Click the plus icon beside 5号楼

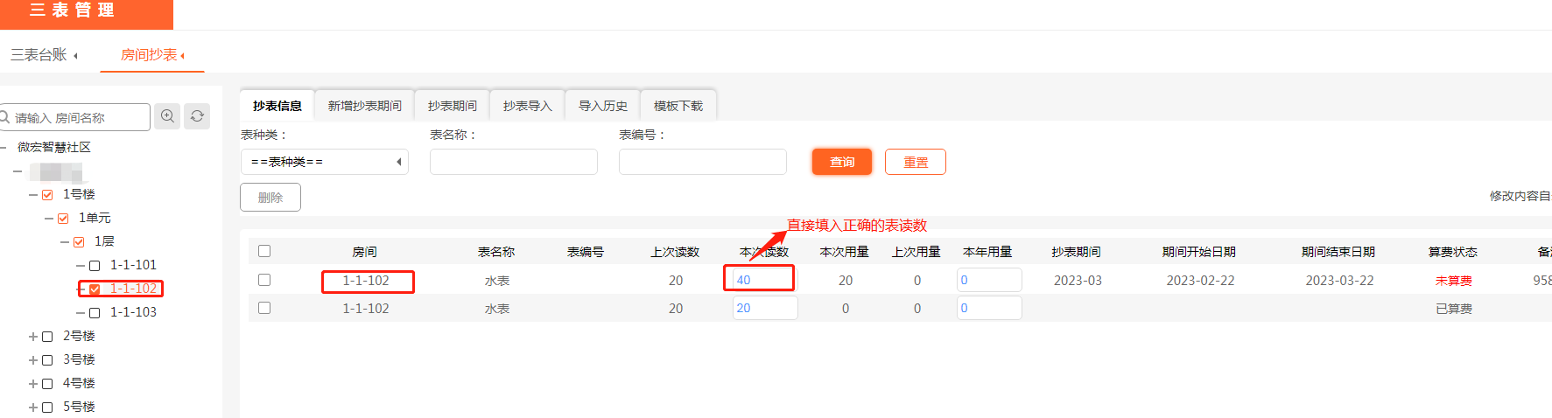coord(33,408)
